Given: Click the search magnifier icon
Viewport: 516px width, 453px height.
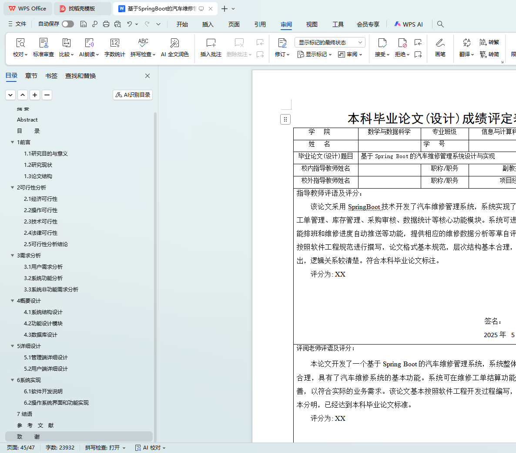Looking at the screenshot, I should [x=440, y=24].
